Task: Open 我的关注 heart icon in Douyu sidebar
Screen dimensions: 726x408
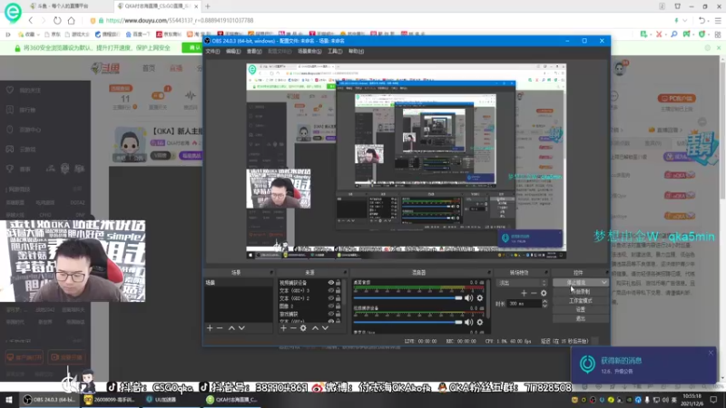Action: (10, 90)
